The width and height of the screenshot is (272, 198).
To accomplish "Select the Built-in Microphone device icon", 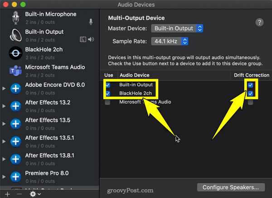I will 15,18.
